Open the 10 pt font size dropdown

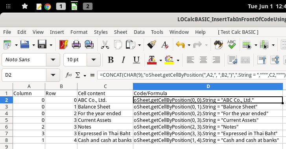94,60
